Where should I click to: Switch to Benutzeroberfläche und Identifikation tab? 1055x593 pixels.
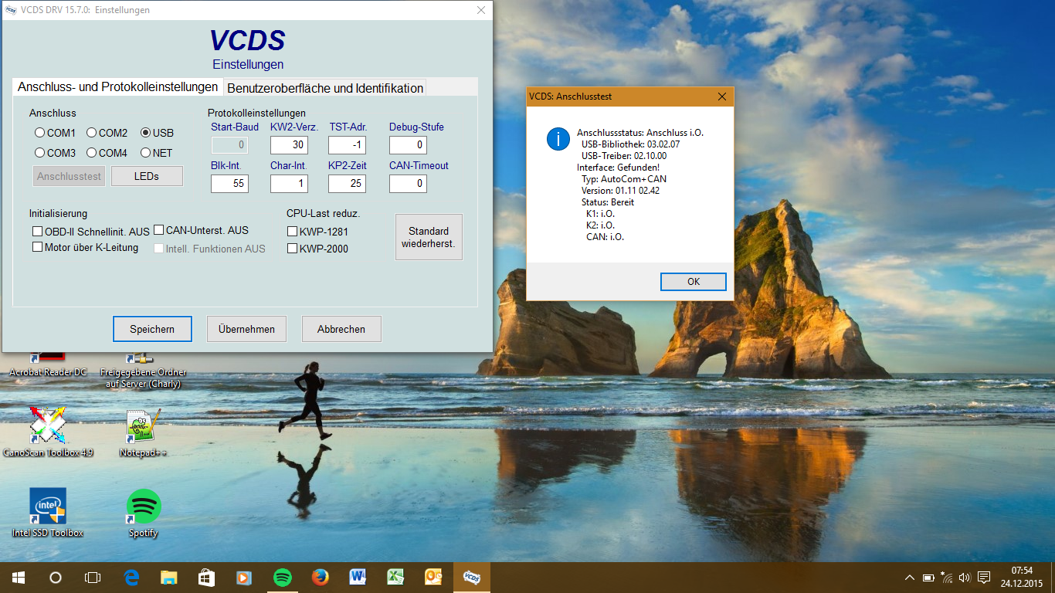pos(324,88)
